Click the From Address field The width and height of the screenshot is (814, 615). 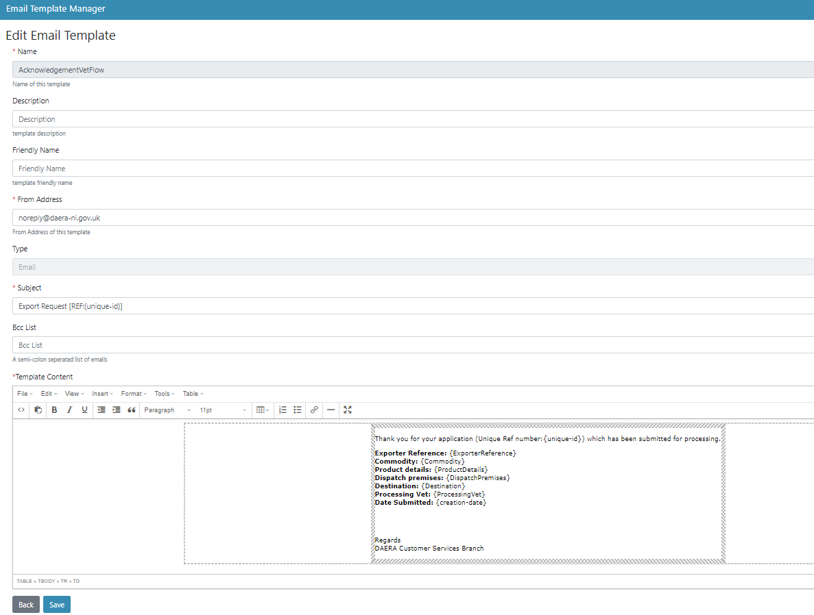click(414, 217)
